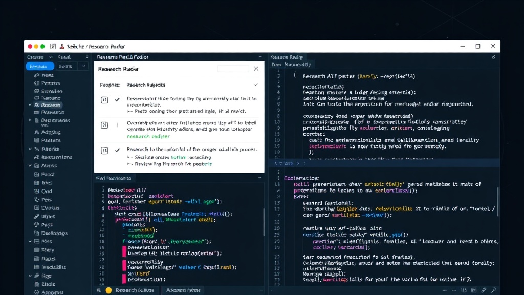Viewport: 524px width, 295px height.
Task: Click the clock icon beside 'Accepmer' in sidebar
Action: 37,292
